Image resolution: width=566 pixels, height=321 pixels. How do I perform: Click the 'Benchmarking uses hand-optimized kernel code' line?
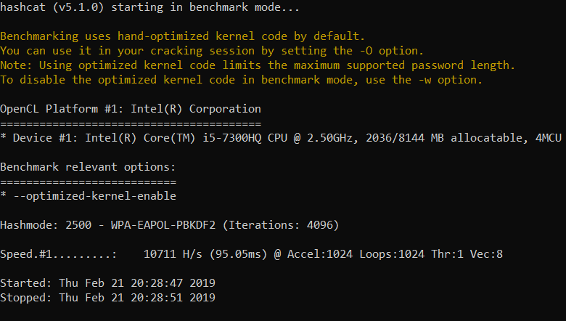click(183, 36)
